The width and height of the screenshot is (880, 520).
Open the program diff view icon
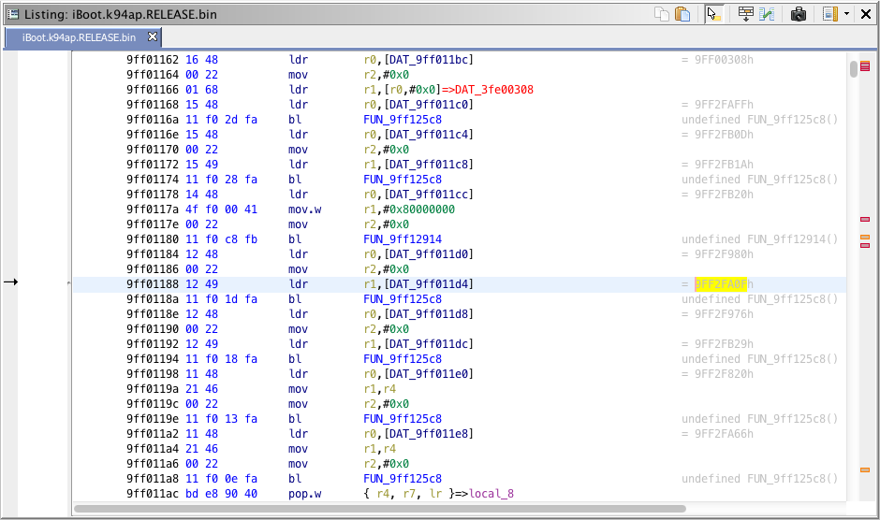coord(767,14)
